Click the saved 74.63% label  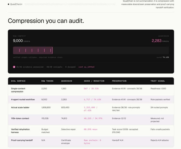point(163,57)
